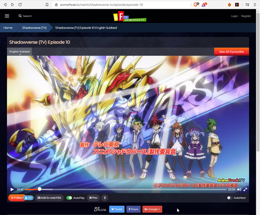Image resolution: width=260 pixels, height=215 pixels.
Task: Open the site hamburger menu
Action: point(7,16)
